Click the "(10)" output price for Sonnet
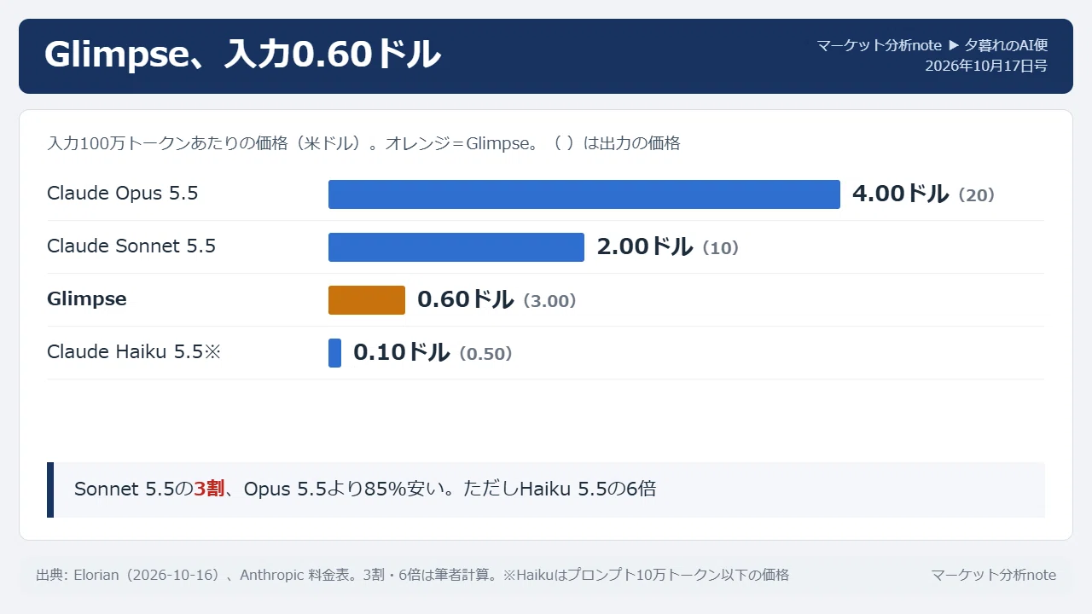The width and height of the screenshot is (1092, 614). coord(720,248)
